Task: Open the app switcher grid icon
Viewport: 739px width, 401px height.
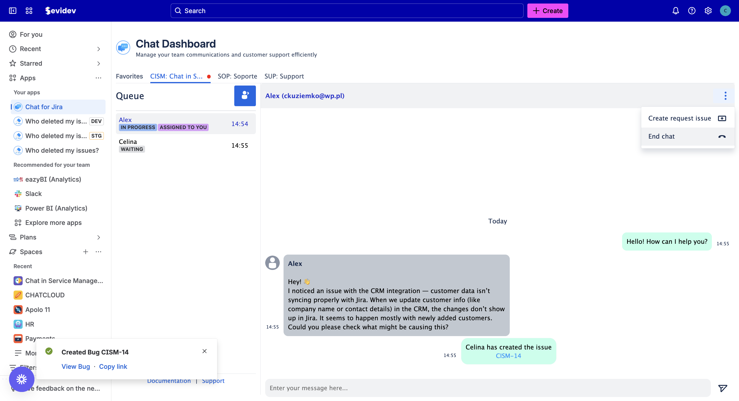Action: point(29,11)
